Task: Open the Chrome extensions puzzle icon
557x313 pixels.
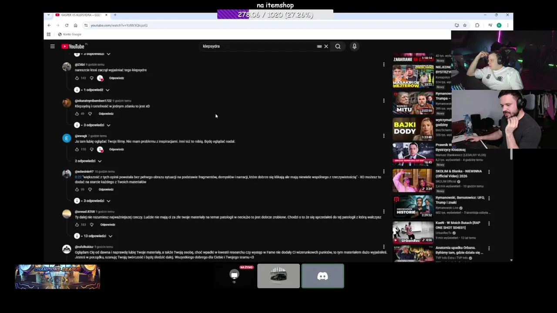Action: point(477,25)
